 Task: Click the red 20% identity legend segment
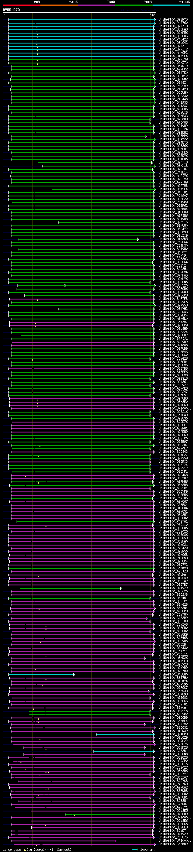(x=21, y=5)
